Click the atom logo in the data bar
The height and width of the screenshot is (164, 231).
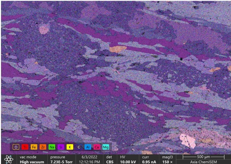click(9, 159)
